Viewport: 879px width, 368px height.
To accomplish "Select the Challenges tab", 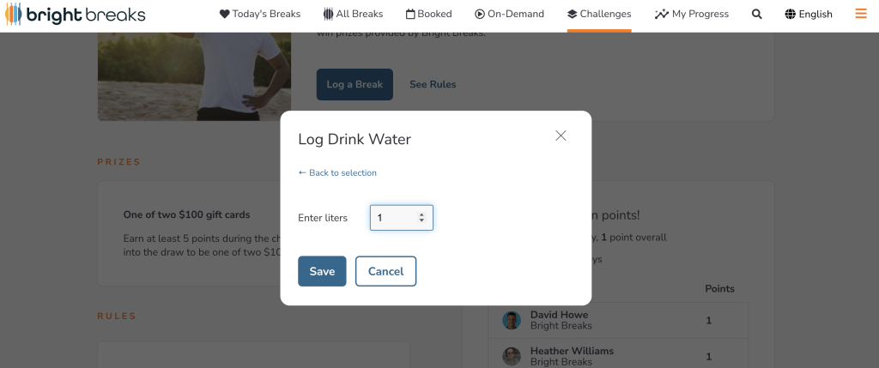I will 599,14.
